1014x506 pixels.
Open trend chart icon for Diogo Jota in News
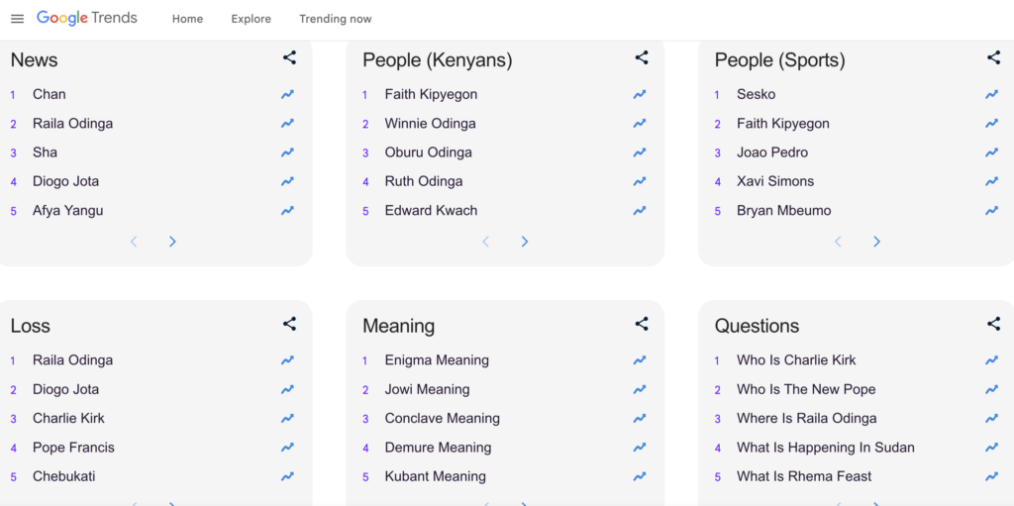coord(287,181)
